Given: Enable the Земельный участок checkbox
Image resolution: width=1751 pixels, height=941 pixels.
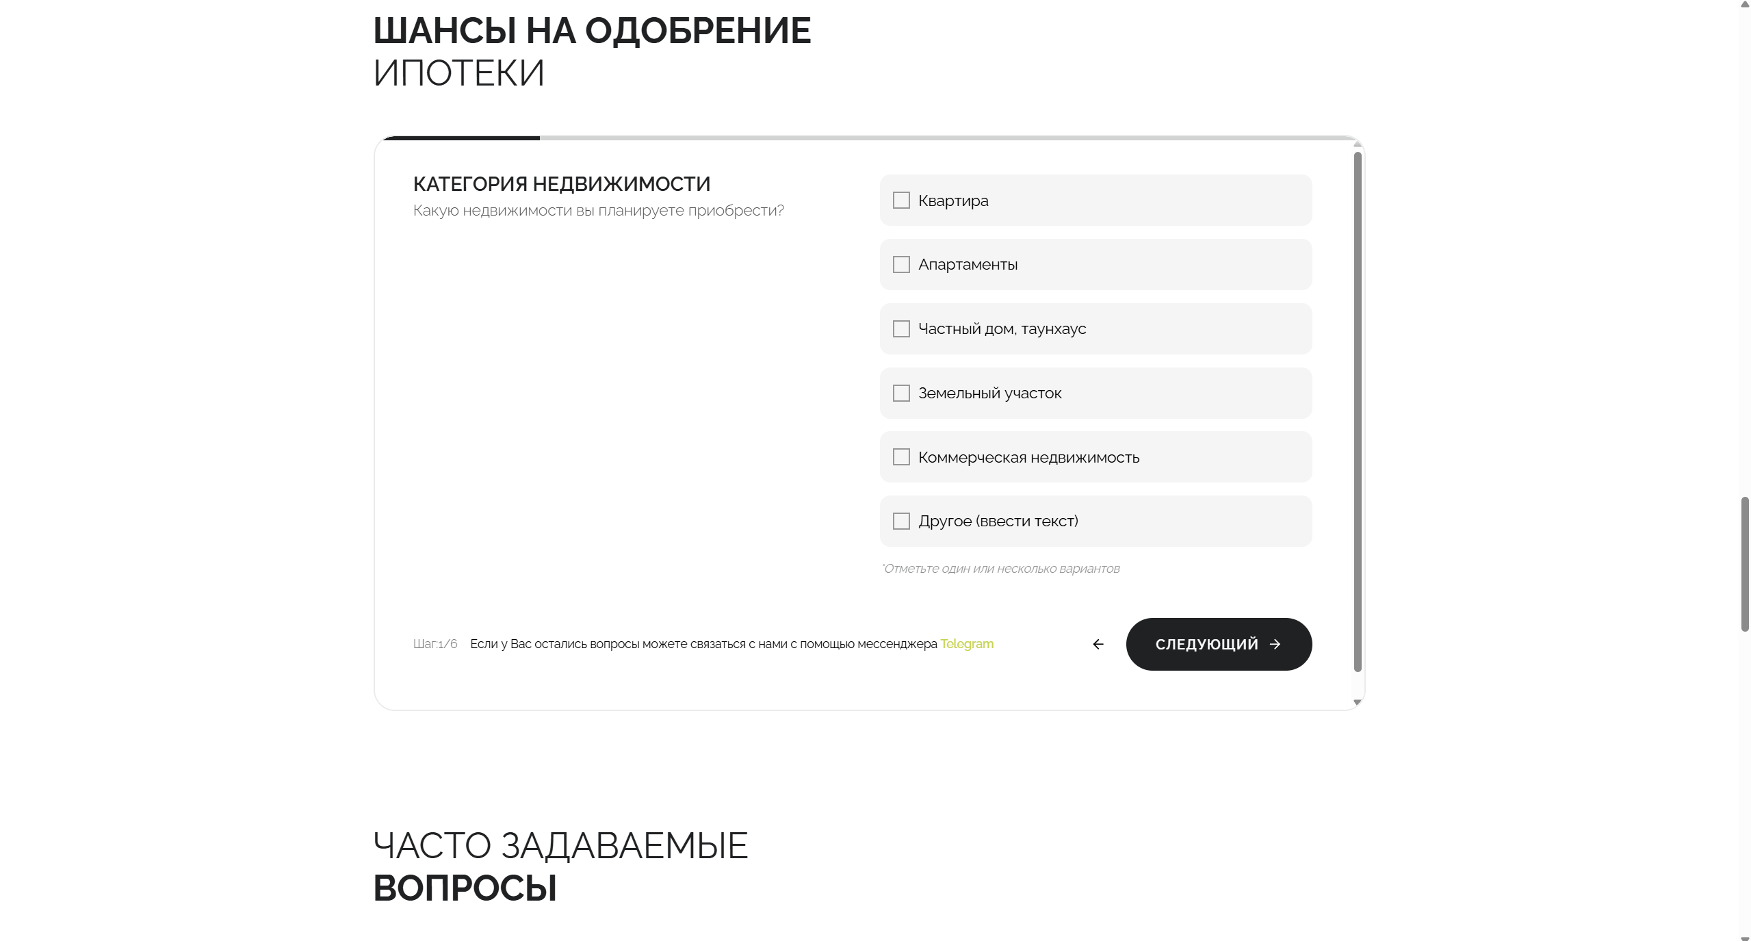Looking at the screenshot, I should 901,394.
